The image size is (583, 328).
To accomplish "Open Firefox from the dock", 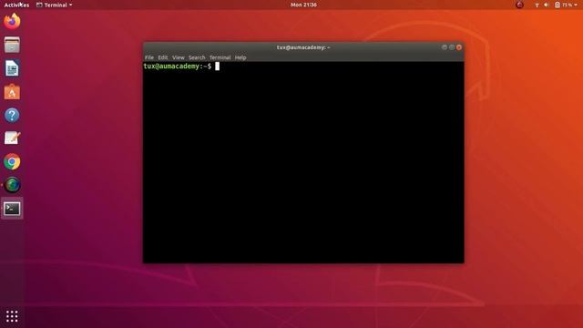I will coord(12,21).
